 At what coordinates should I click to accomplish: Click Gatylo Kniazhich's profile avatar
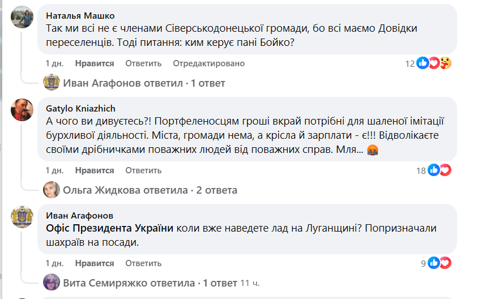[x=22, y=109]
